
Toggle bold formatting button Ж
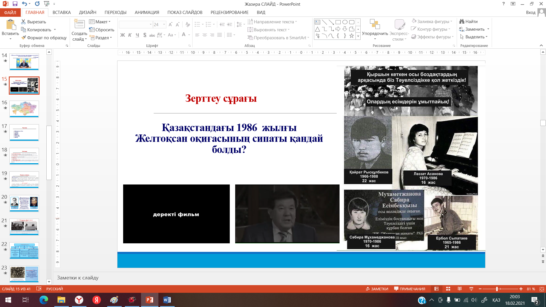click(x=123, y=35)
